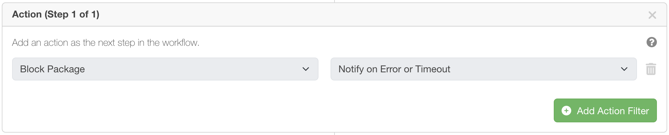Click the chevron beside Block Package
Viewport: 669px width, 135px height.
pyautogui.click(x=305, y=69)
